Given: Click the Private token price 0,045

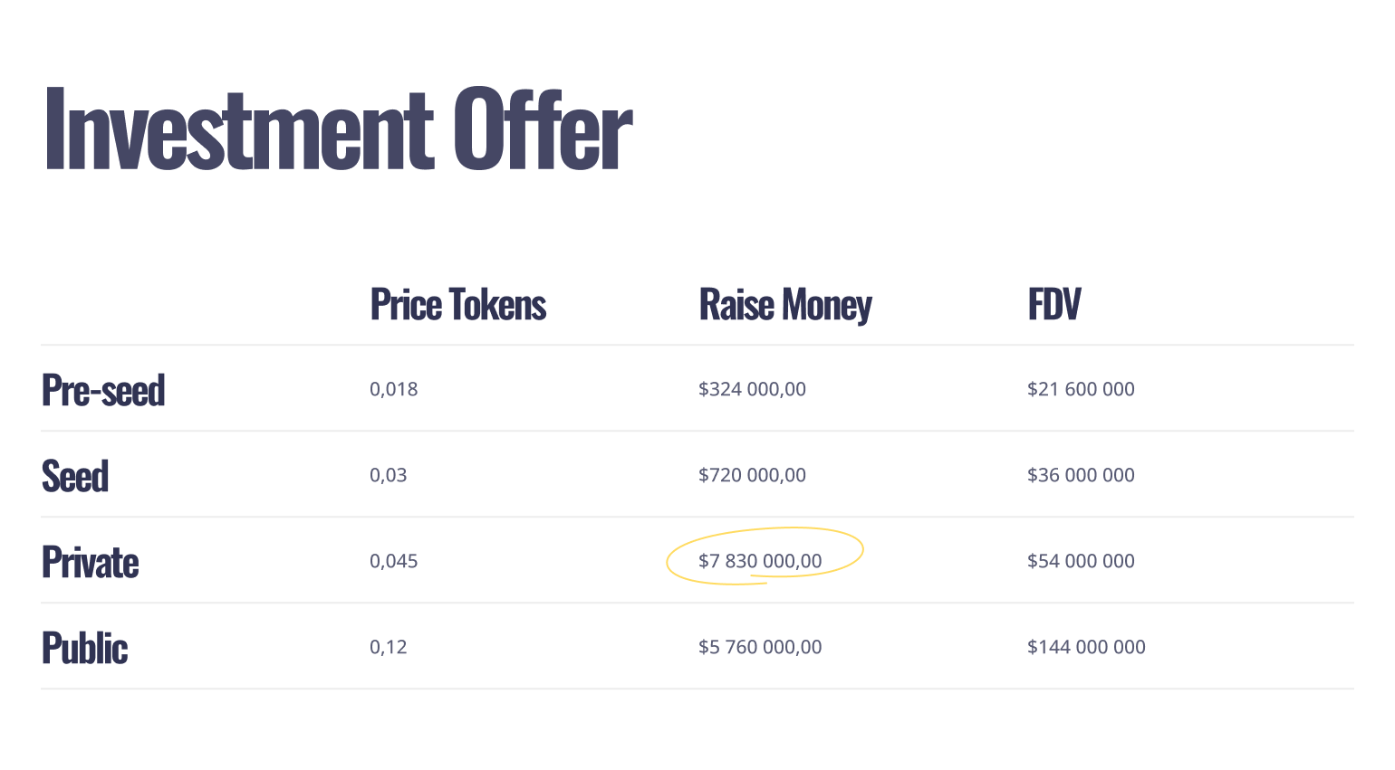Looking at the screenshot, I should point(394,562).
